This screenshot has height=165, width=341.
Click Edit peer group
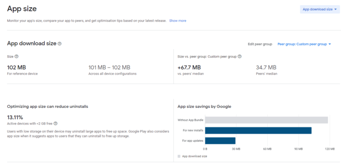(260, 44)
